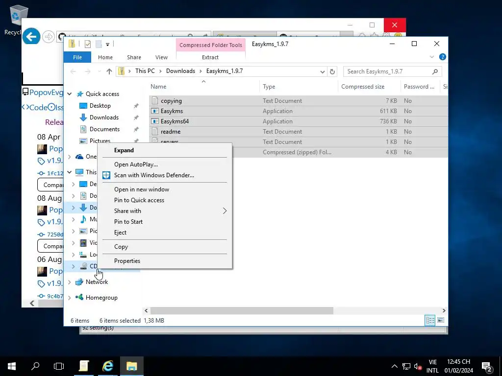Screen dimensions: 502x376
Task: Choose Open in new window
Action: point(165,189)
